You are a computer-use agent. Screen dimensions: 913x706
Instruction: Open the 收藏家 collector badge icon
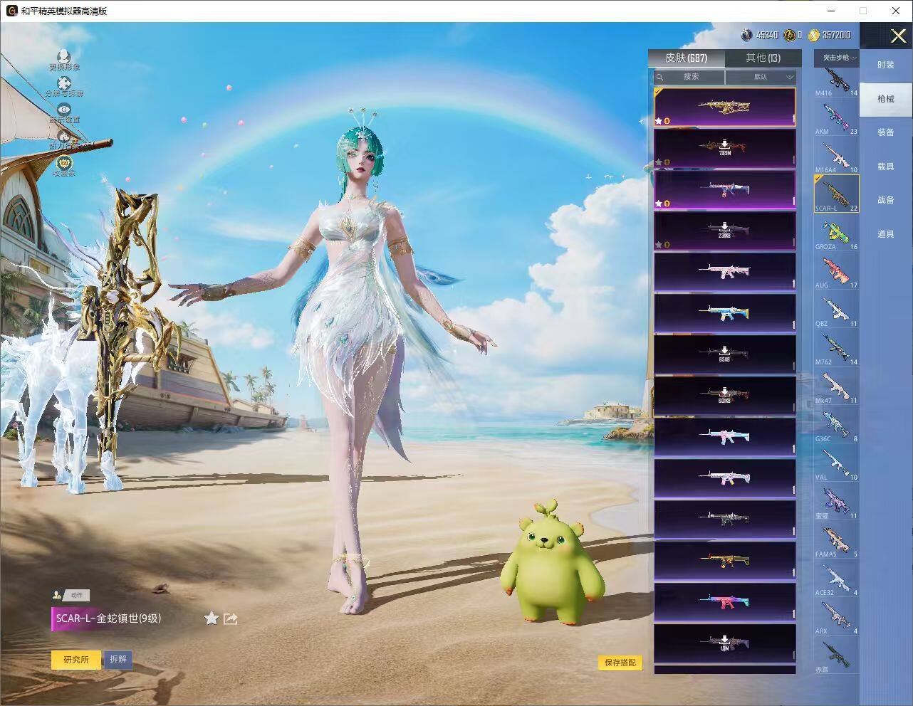[64, 162]
